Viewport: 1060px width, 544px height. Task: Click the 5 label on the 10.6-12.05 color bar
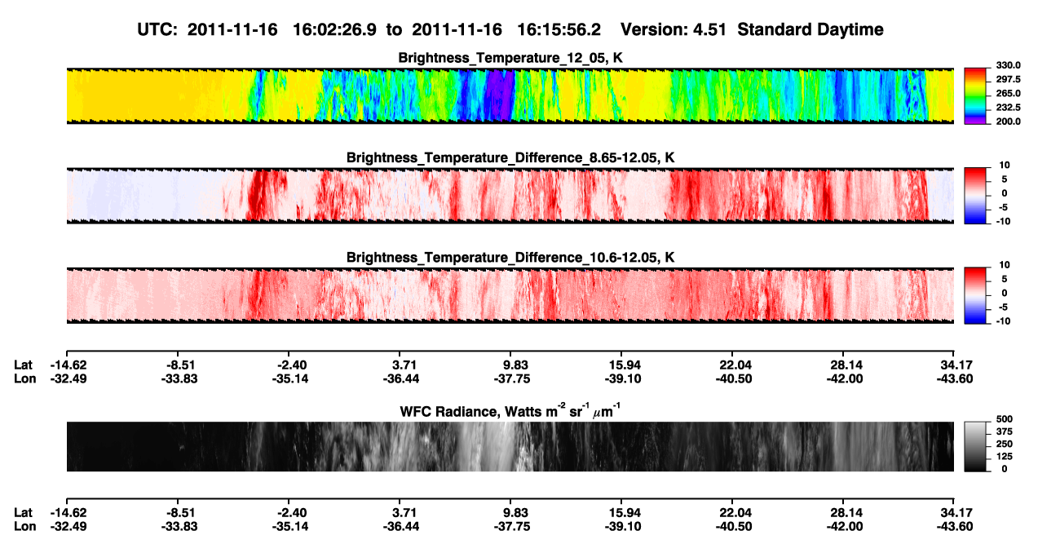1005,279
